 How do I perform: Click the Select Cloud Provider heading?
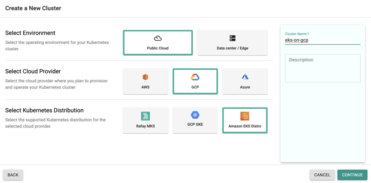[33, 71]
